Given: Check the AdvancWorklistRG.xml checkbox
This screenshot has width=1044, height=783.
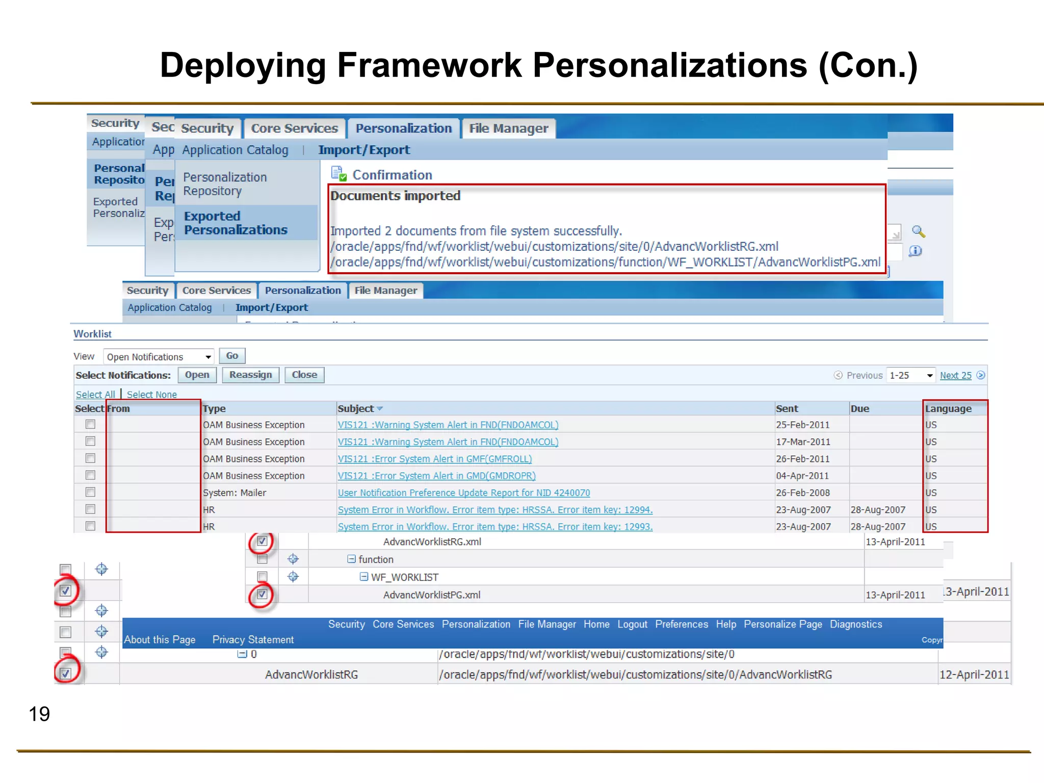Looking at the screenshot, I should click(262, 541).
